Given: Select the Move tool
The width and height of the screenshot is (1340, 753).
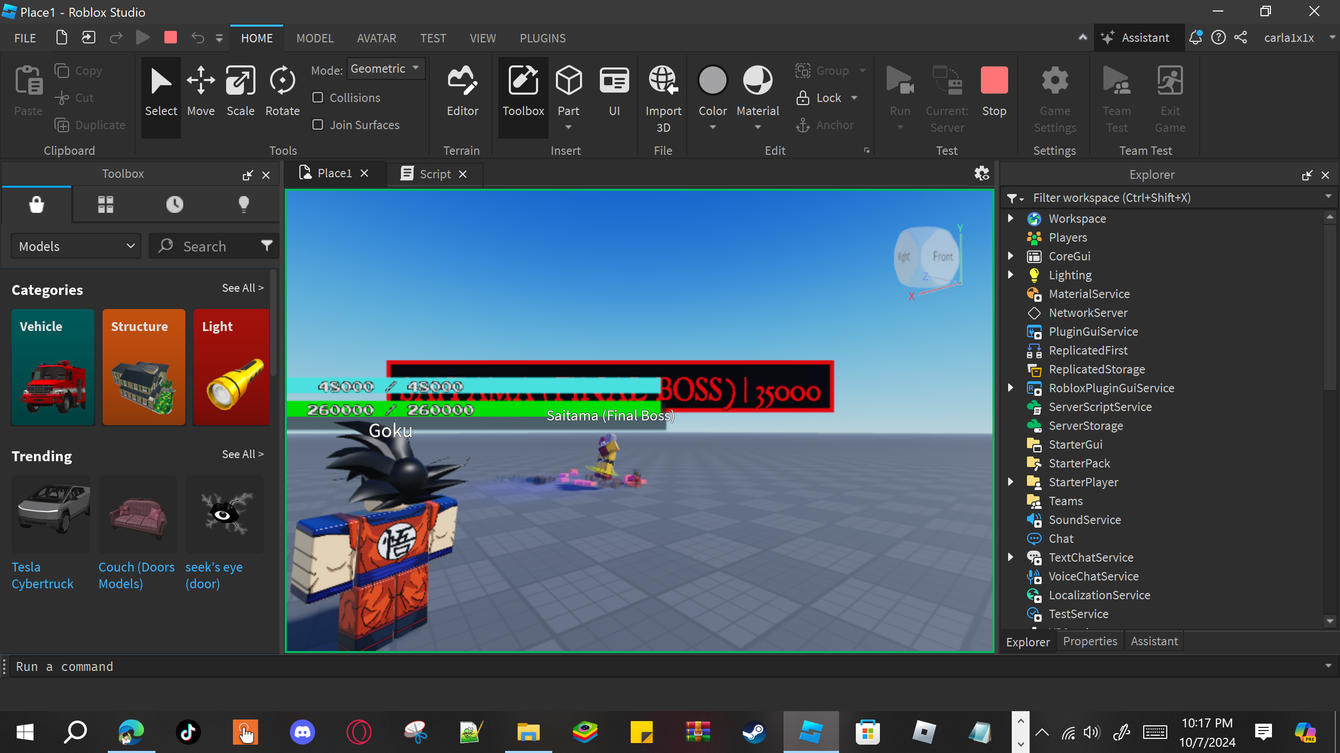Looking at the screenshot, I should pos(201,92).
